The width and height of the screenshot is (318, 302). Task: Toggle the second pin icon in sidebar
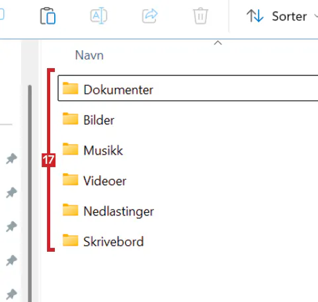11,192
